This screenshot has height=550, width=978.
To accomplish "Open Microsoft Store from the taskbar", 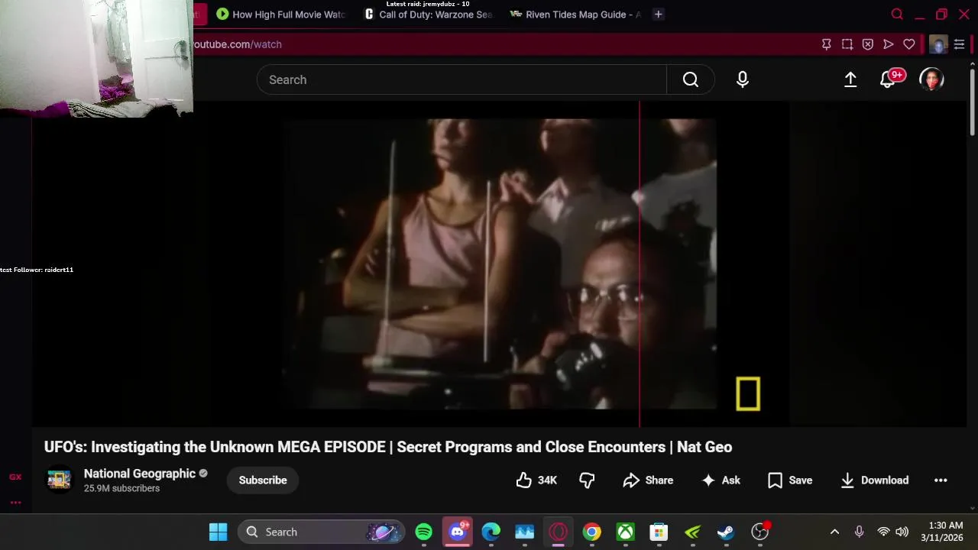I will point(659,532).
